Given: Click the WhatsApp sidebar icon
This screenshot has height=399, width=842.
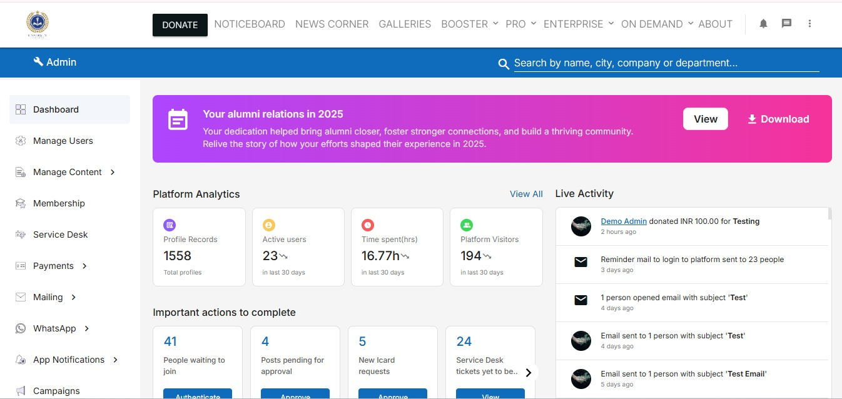Looking at the screenshot, I should [x=21, y=328].
